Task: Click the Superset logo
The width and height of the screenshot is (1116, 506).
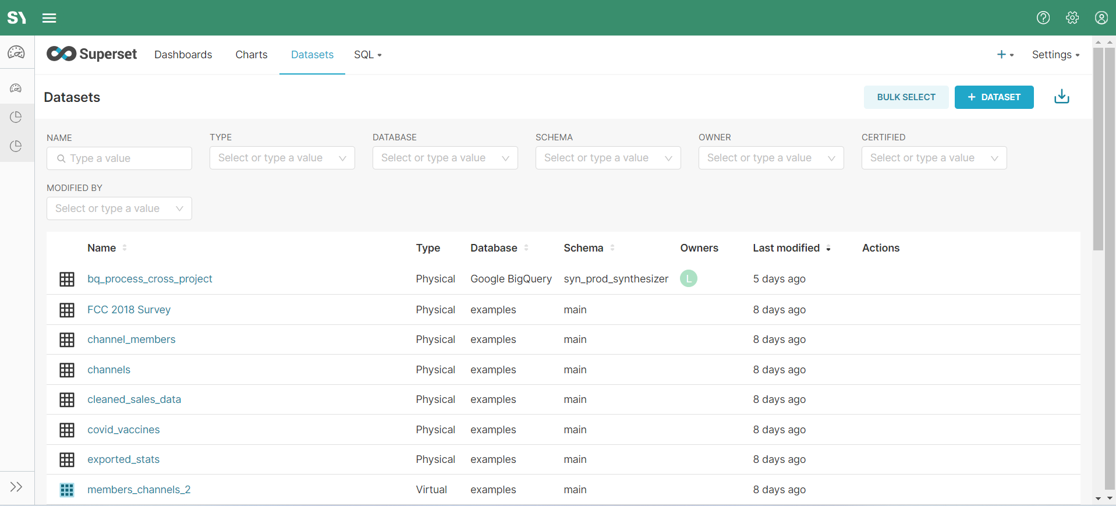Action: click(x=92, y=54)
